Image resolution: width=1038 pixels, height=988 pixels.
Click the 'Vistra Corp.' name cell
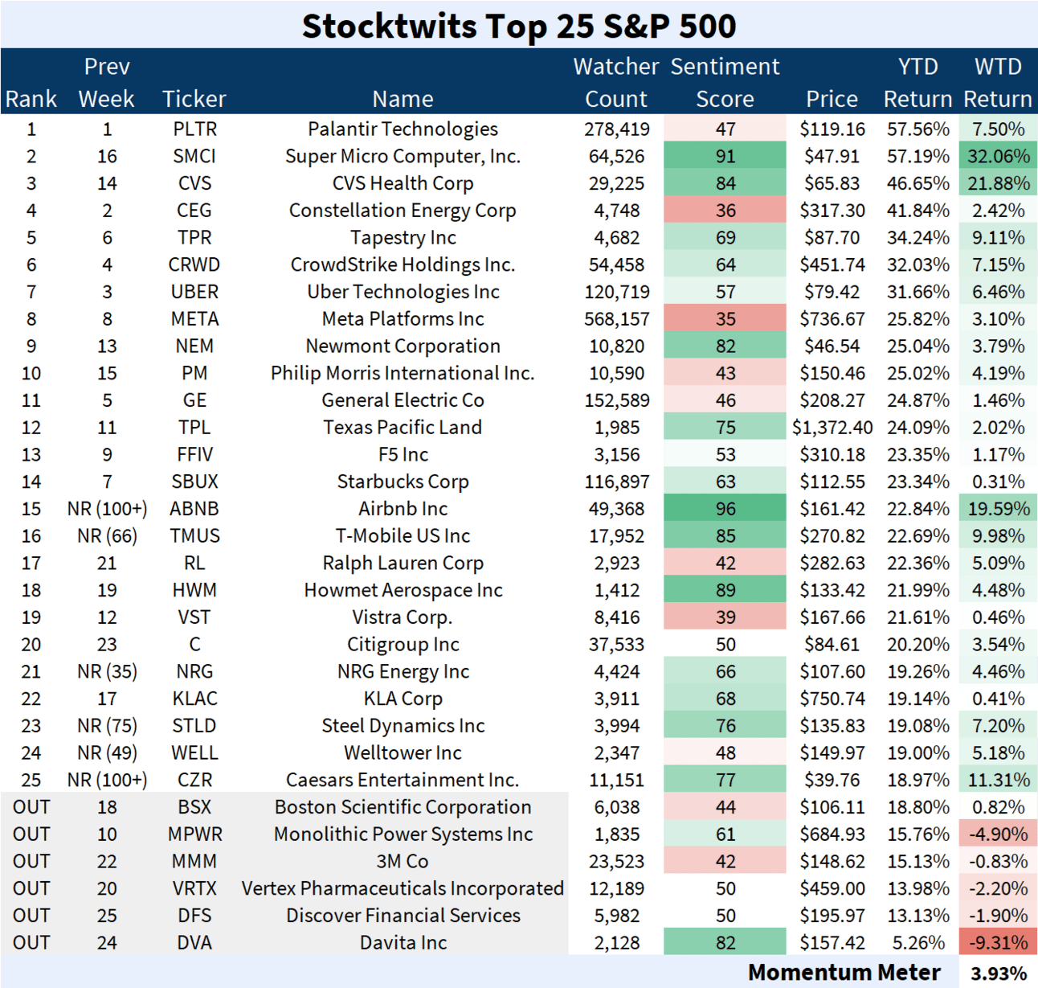tap(403, 617)
